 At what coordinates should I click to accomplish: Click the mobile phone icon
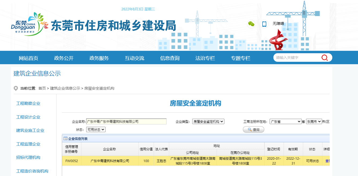click(x=264, y=24)
